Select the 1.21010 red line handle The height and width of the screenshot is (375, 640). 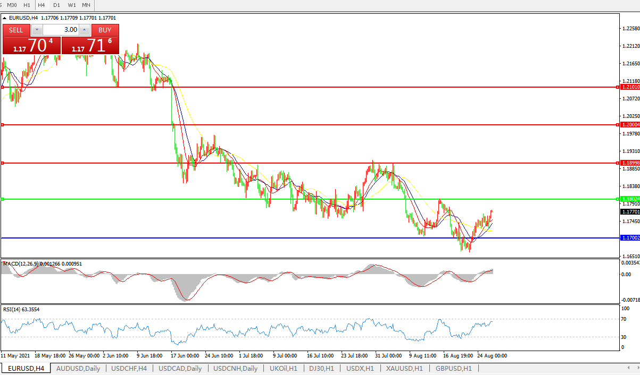(3, 87)
